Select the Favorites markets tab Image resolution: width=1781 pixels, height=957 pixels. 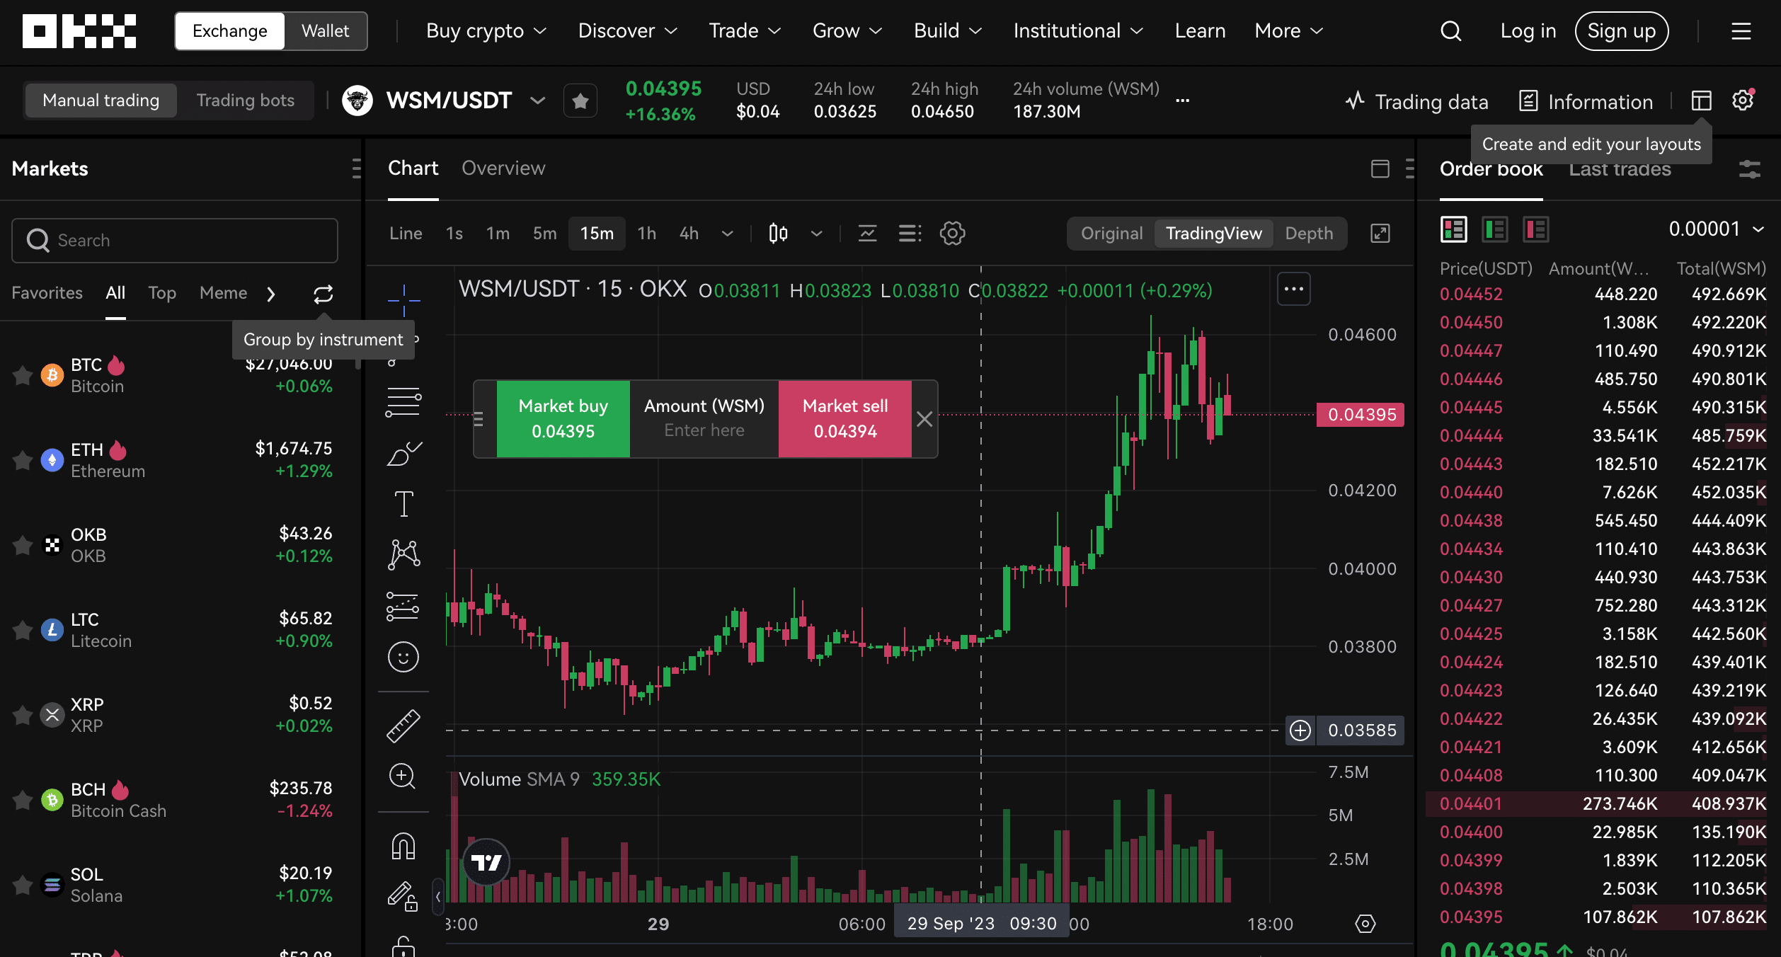47,293
